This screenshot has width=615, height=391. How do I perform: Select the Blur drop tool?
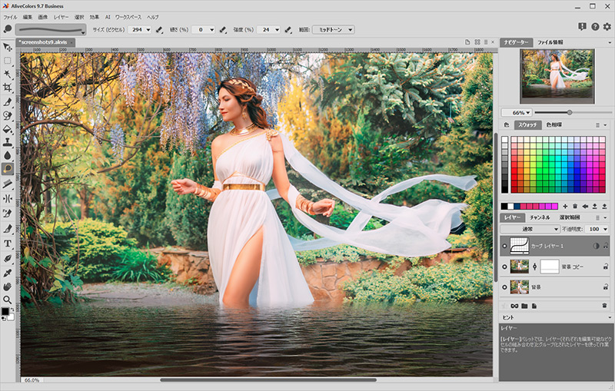[x=7, y=155]
